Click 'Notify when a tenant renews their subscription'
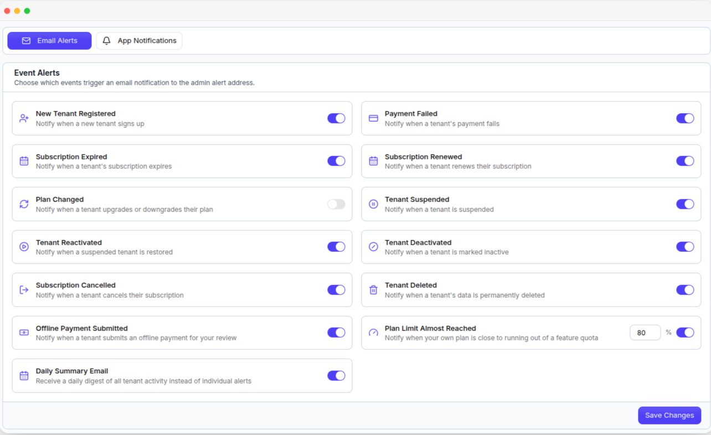 (x=458, y=167)
